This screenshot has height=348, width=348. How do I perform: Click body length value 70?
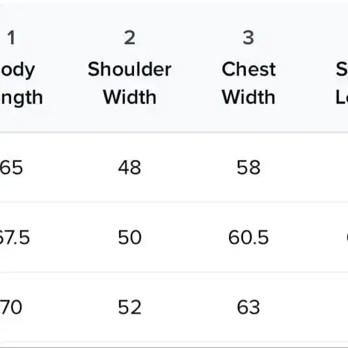click(x=11, y=307)
